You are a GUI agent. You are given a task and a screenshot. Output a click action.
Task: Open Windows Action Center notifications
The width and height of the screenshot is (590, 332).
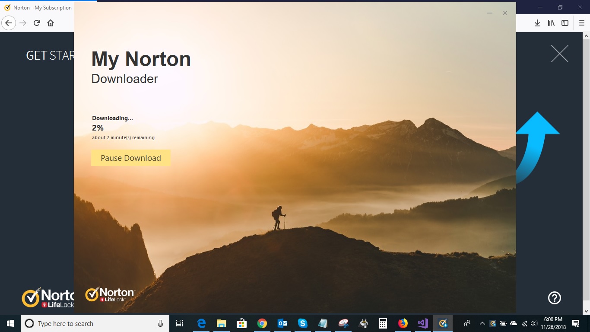576,323
